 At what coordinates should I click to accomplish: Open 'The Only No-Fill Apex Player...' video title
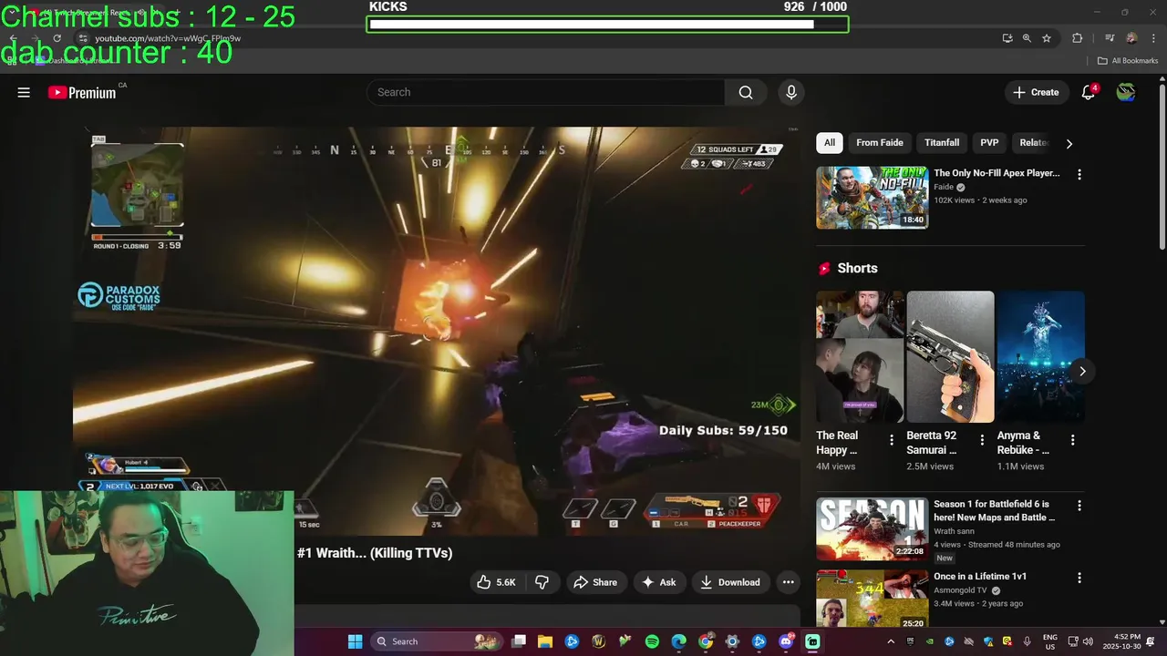[x=997, y=173]
